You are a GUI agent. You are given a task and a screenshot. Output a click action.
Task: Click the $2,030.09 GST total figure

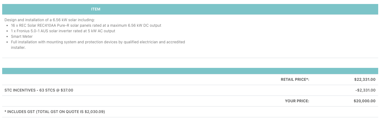(94, 112)
